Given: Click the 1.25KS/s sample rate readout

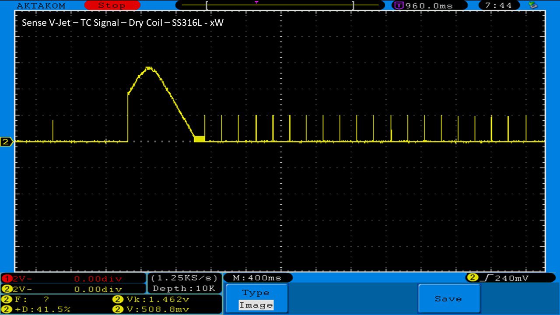Looking at the screenshot, I should [x=184, y=278].
